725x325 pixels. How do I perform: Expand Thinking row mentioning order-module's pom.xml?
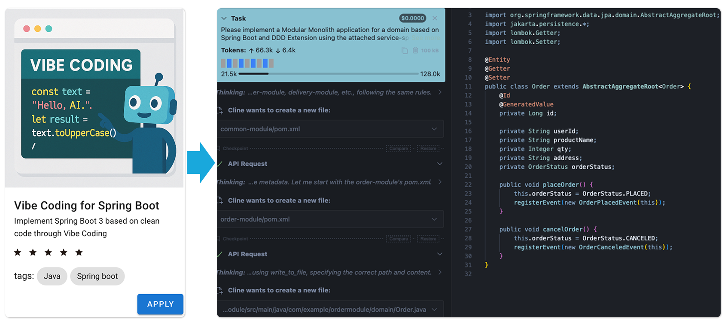coord(440,182)
